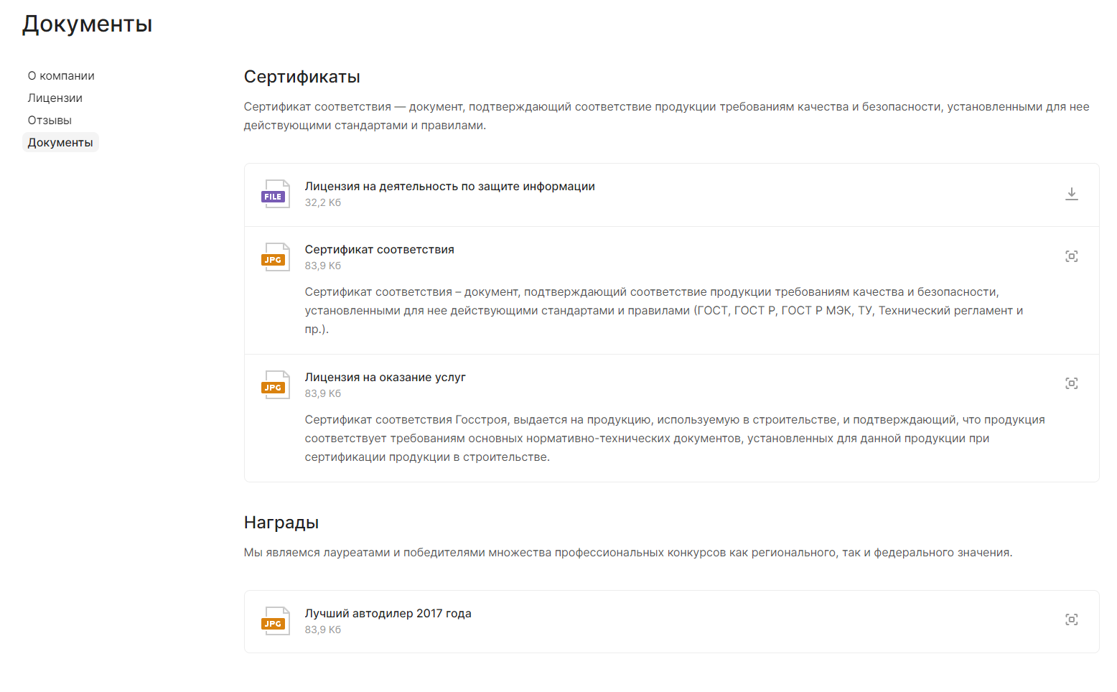This screenshot has height=692, width=1117.
Task: Open fullscreen preview of Лицензия на оказание услуг
Action: pos(1071,383)
